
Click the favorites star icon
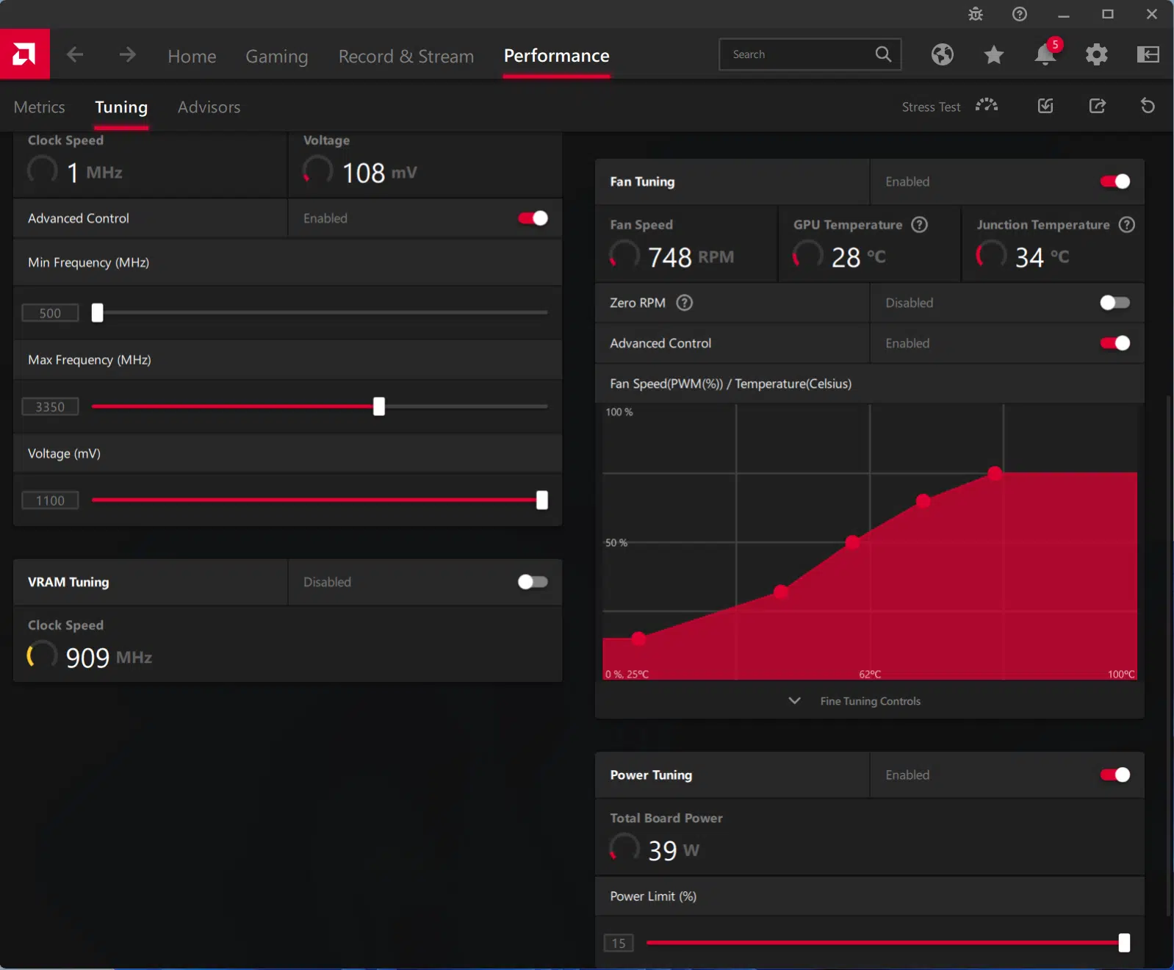pyautogui.click(x=993, y=54)
